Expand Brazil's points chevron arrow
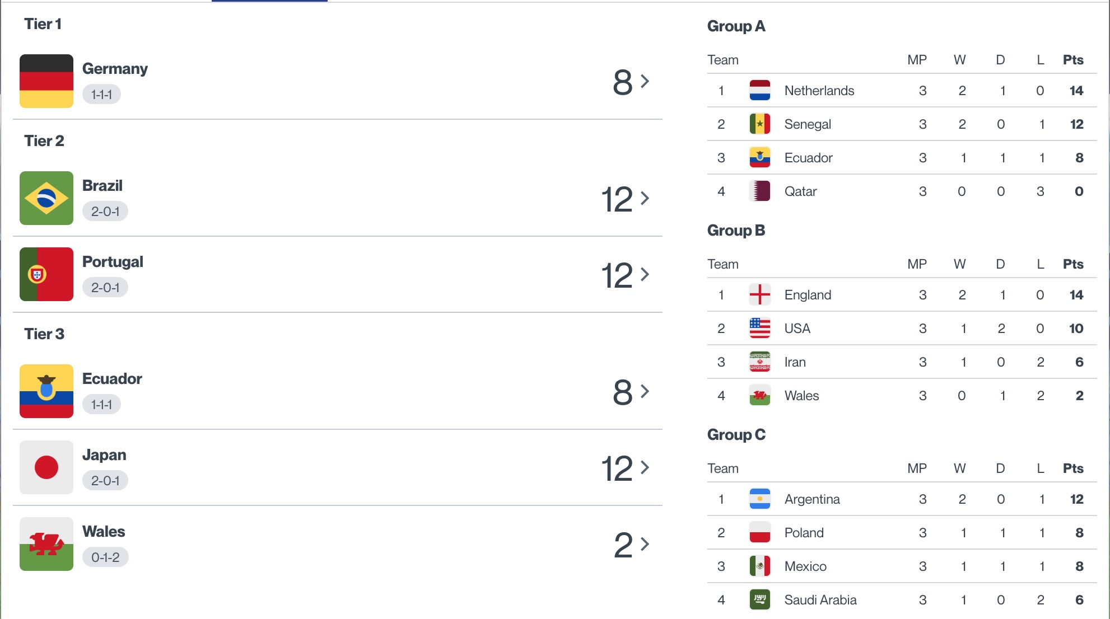 pos(645,198)
